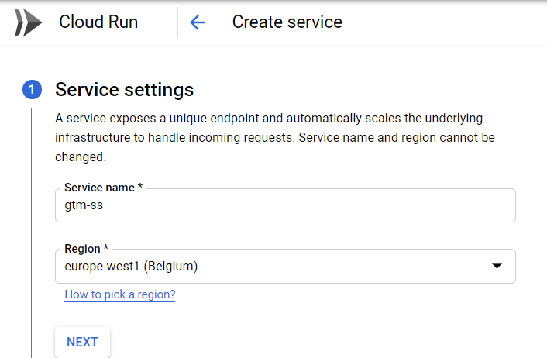Select the europe-west1 (Belgium) region value

coord(131,267)
